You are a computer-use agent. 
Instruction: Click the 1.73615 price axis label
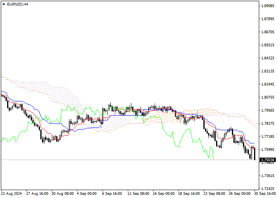tap(268, 176)
